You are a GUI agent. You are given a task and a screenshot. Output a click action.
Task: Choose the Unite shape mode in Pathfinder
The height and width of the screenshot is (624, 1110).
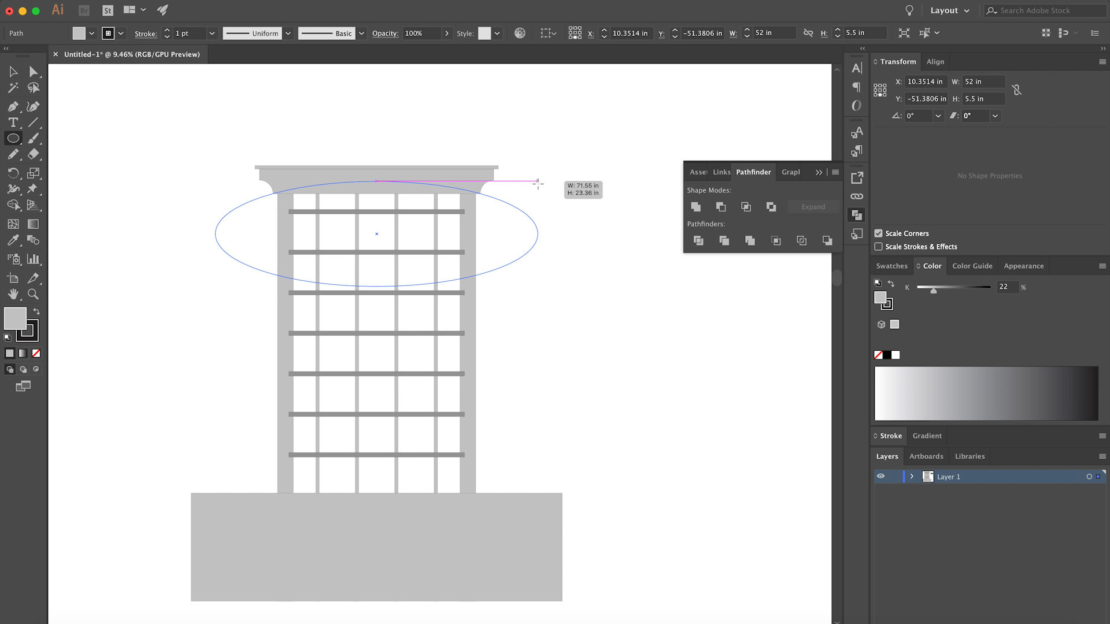(695, 206)
